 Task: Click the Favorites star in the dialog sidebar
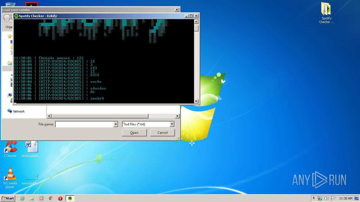[x=10, y=36]
